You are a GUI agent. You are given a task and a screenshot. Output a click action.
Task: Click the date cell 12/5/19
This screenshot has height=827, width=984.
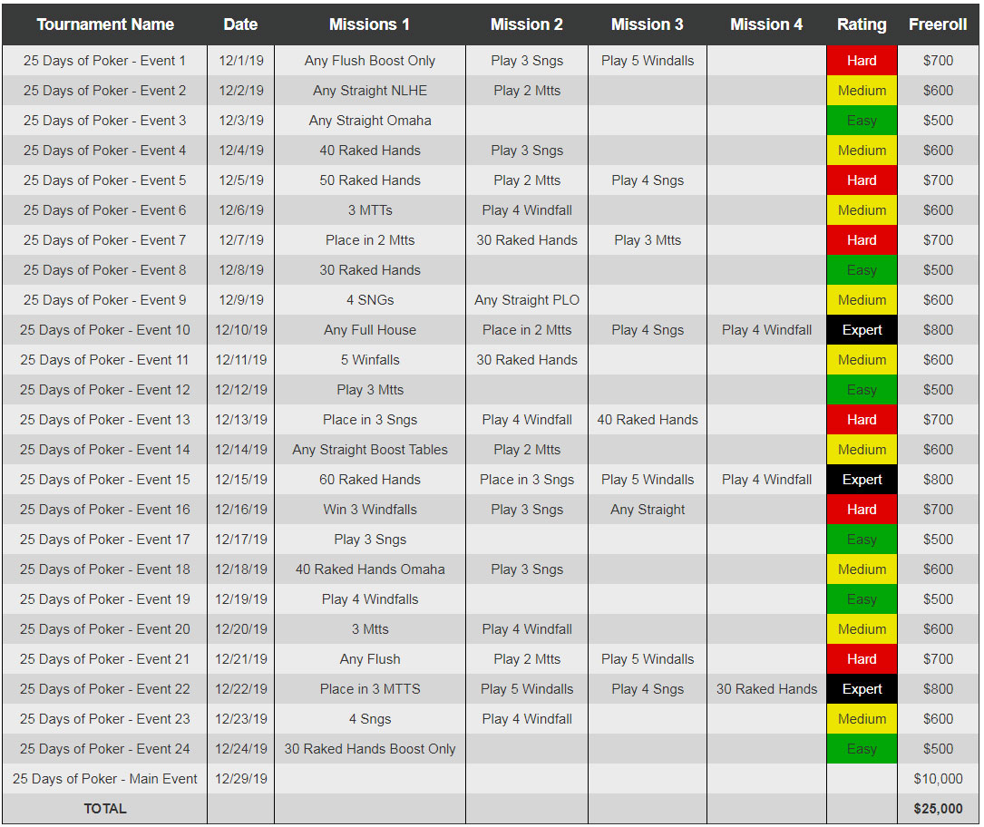241,180
